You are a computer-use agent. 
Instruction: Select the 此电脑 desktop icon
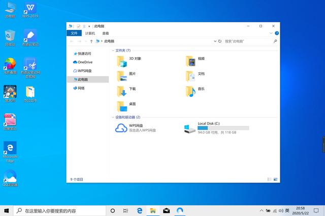point(10,10)
